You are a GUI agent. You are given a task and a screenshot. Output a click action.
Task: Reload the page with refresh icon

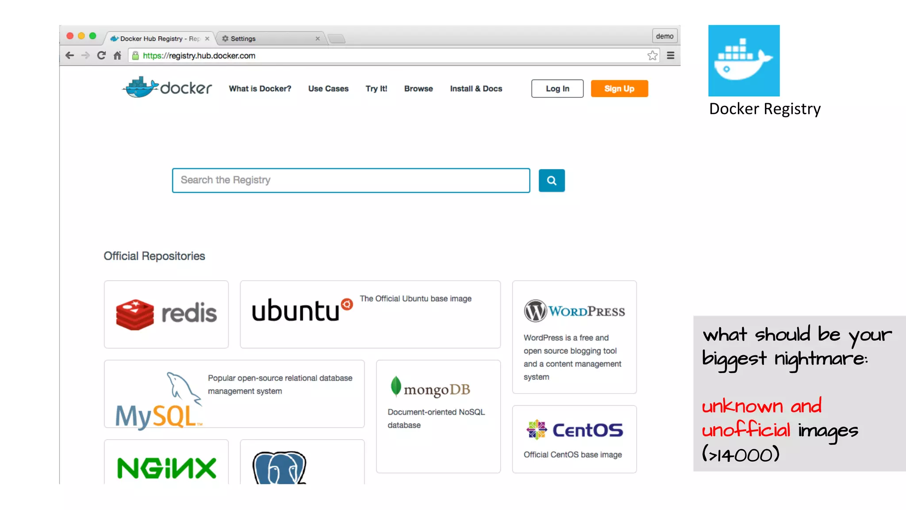tap(101, 55)
